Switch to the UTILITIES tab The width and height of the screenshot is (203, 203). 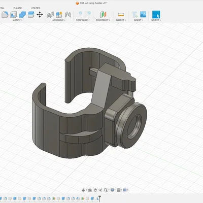click(36, 8)
